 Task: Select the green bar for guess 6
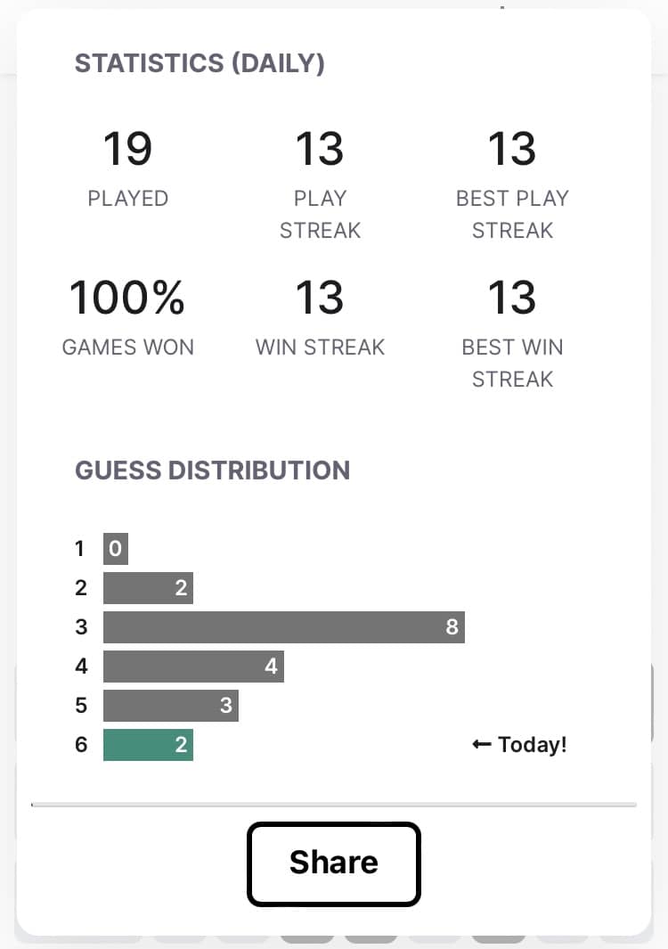tap(148, 744)
